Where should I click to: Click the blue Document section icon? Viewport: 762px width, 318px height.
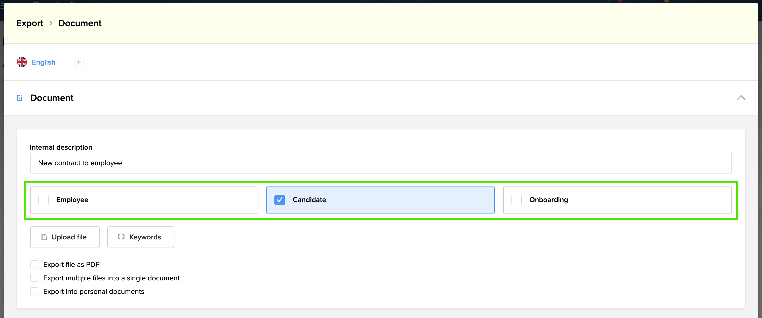20,98
